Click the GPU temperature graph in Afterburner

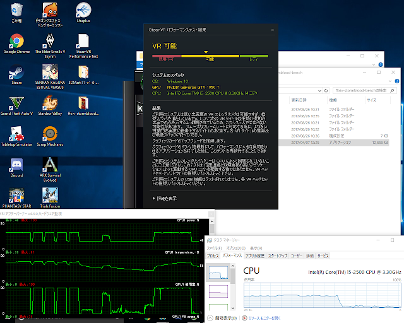pos(102,267)
